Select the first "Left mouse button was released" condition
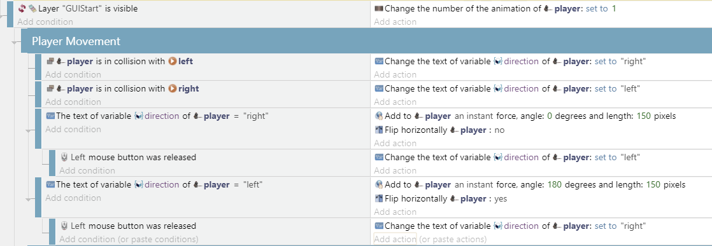The image size is (712, 246). (x=129, y=157)
